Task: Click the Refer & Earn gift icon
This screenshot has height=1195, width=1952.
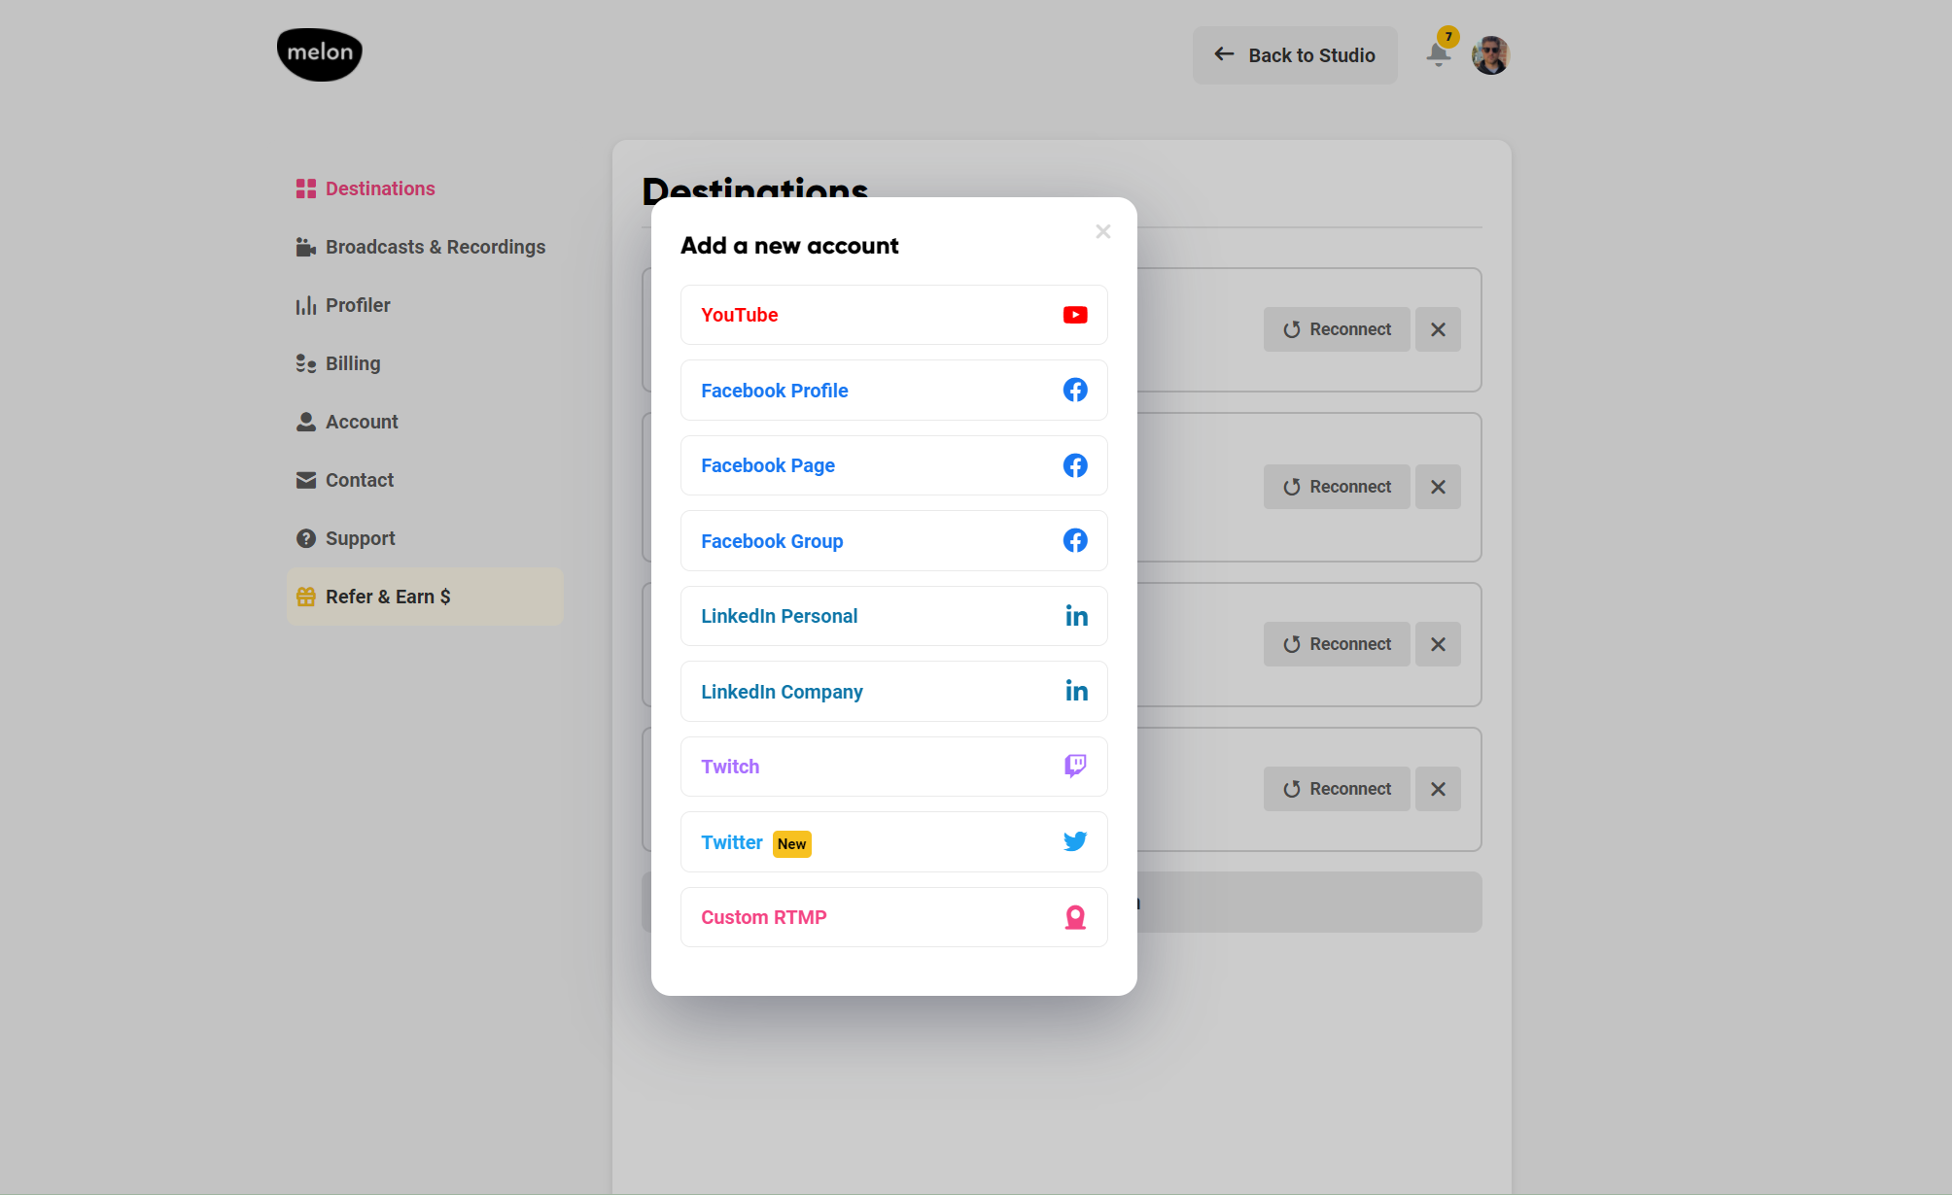Action: coord(306,597)
